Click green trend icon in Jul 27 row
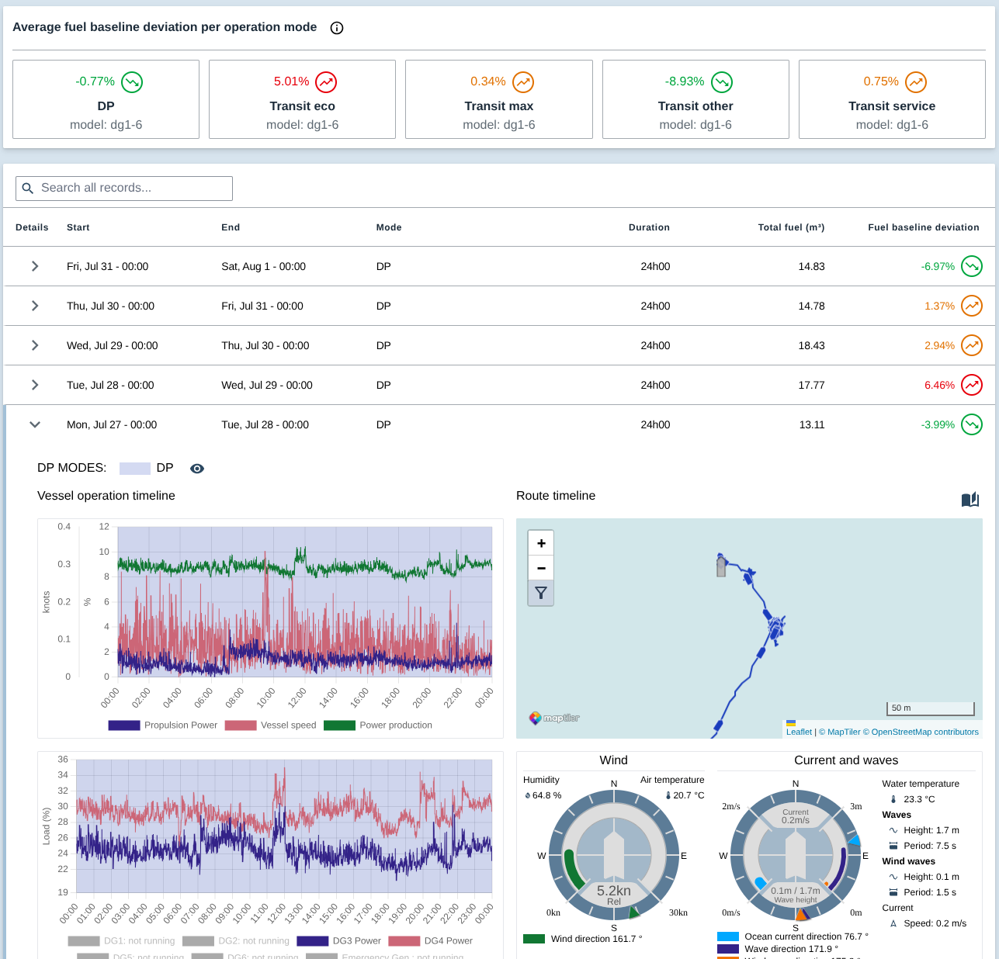The height and width of the screenshot is (959, 999). (972, 424)
